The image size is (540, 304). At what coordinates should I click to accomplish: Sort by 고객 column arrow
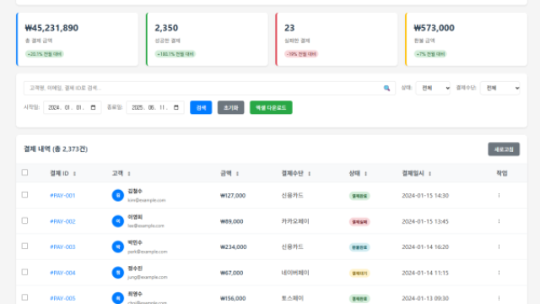(129, 174)
